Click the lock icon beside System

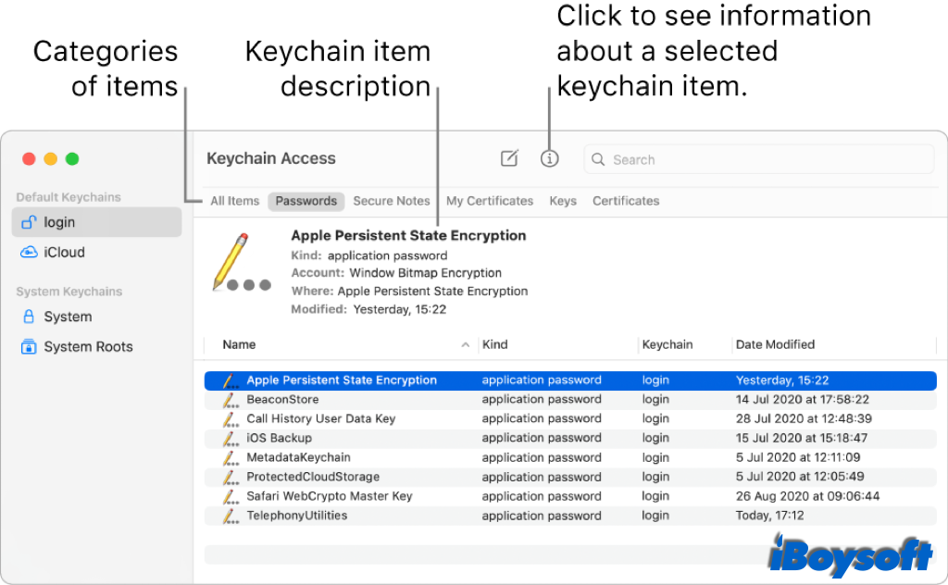coord(29,317)
